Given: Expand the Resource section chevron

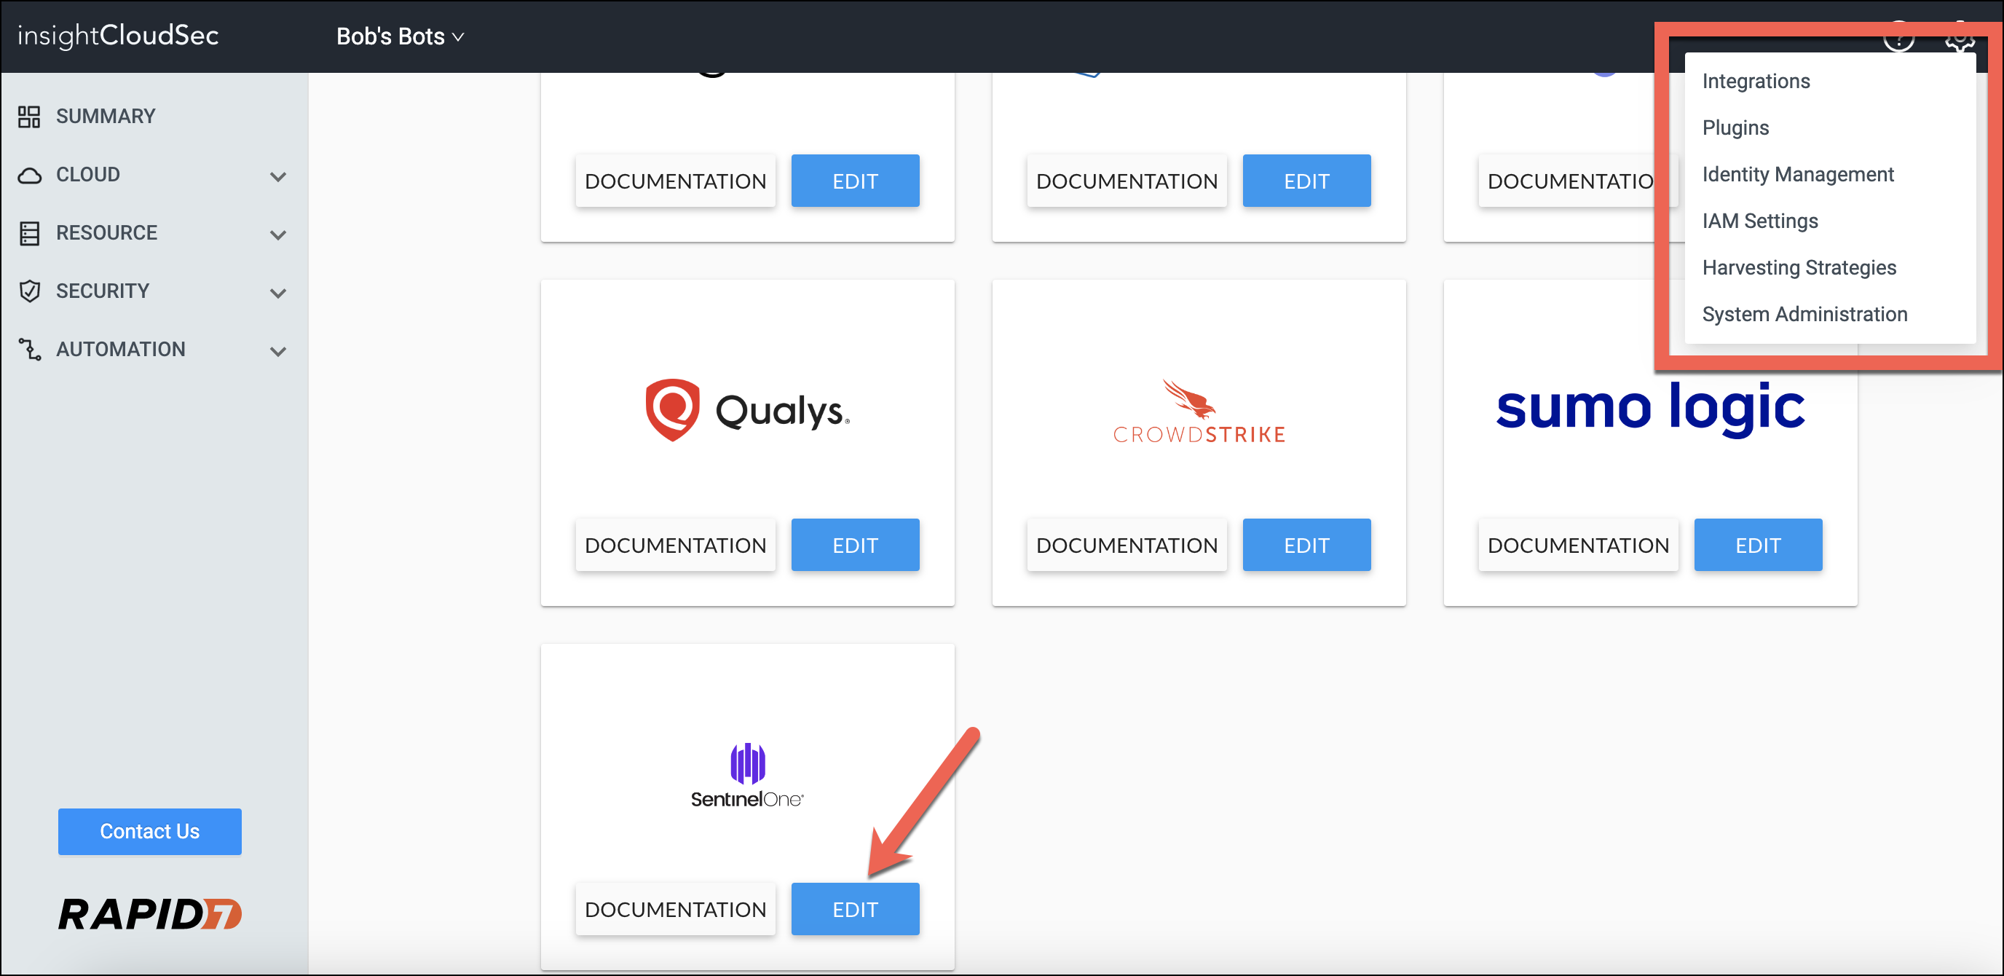Looking at the screenshot, I should [277, 235].
